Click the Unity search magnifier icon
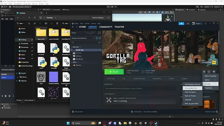224x126 pixels. (201, 7)
